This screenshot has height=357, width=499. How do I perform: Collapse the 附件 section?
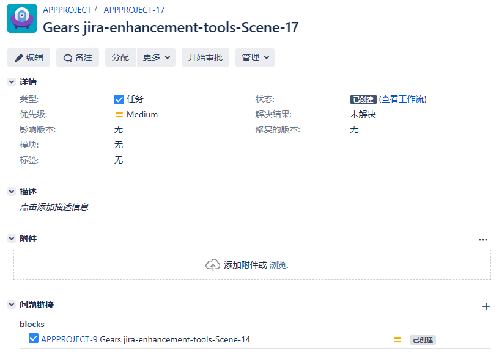point(12,239)
